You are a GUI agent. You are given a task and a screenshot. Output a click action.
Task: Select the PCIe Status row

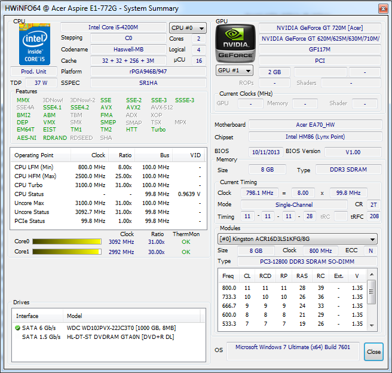(108, 221)
